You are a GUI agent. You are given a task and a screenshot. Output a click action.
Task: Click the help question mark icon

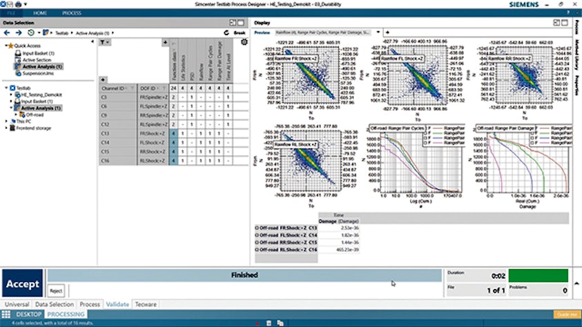[568, 13]
